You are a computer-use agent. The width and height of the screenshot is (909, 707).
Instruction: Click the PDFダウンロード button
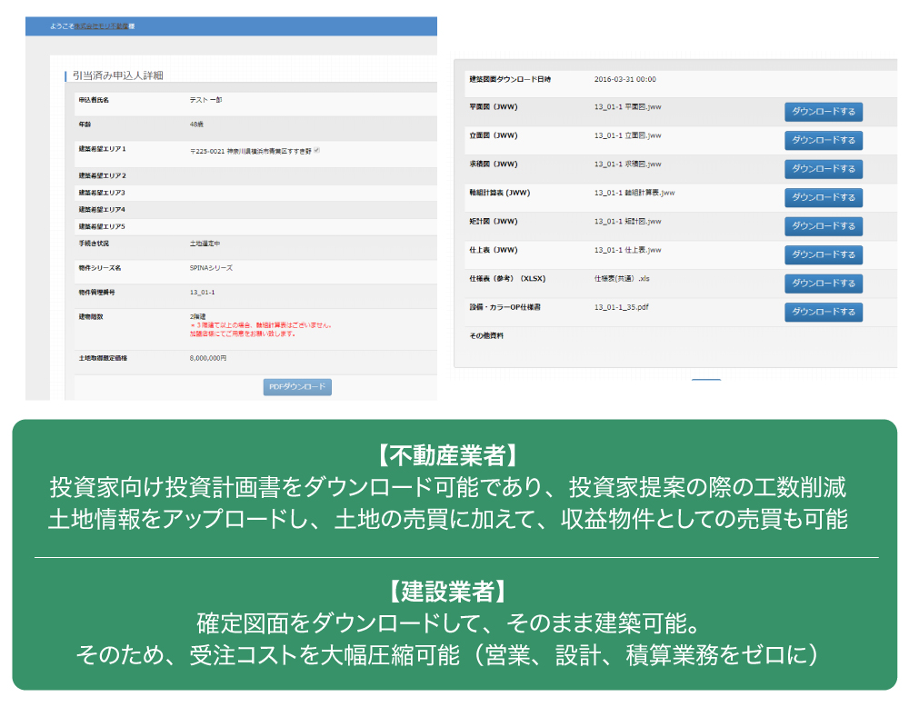tap(297, 387)
